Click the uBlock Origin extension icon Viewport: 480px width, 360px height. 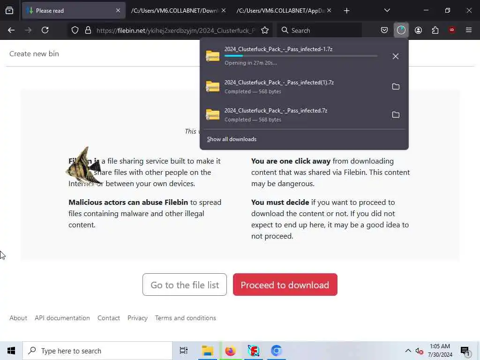pyautogui.click(x=452, y=30)
